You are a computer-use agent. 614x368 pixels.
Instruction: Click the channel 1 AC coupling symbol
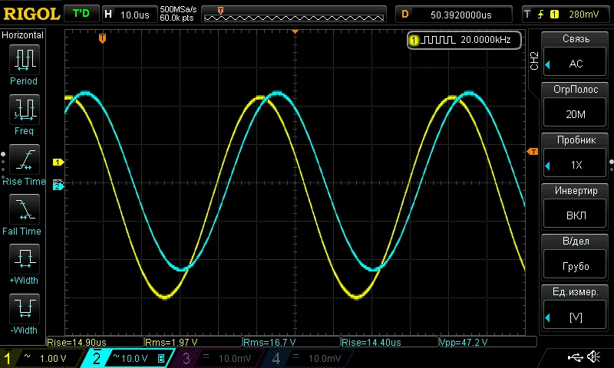click(27, 356)
